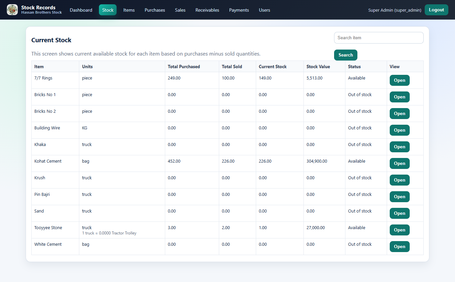Screen dimensions: 455x282
Task: Open Building Wire stock view
Action: tap(399, 130)
